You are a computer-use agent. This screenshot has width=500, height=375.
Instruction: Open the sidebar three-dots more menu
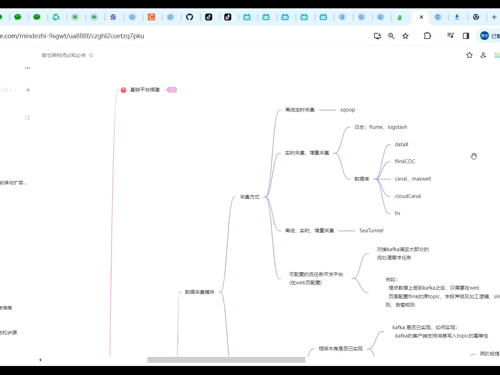[x=27, y=68]
